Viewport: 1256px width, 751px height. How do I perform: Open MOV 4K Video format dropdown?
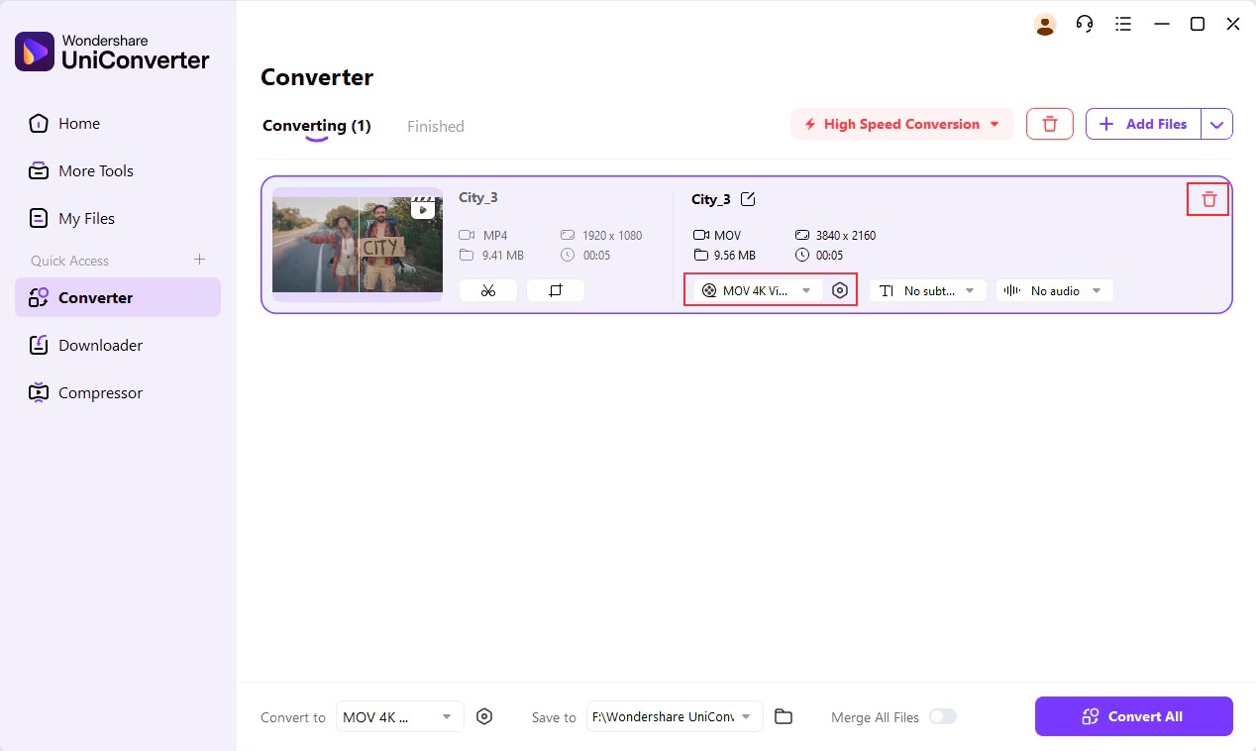click(x=758, y=290)
